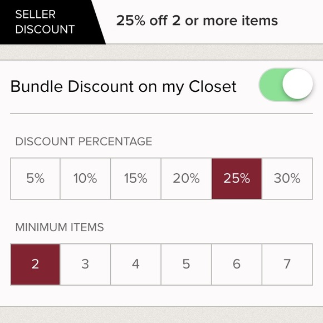Pick the 30% discount option
The height and width of the screenshot is (323, 323).
pyautogui.click(x=287, y=179)
